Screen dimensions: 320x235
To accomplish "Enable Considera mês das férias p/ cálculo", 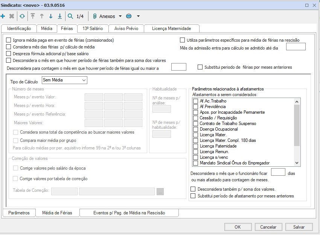I will click(x=9, y=47).
